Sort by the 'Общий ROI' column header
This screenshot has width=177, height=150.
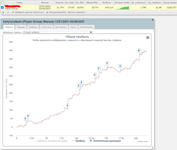pyautogui.click(x=92, y=3)
